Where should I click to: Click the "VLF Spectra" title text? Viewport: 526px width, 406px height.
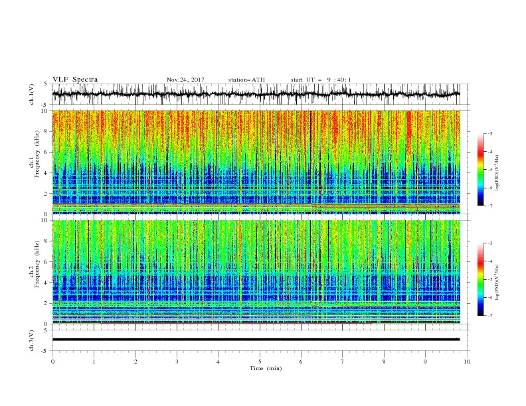pyautogui.click(x=75, y=80)
